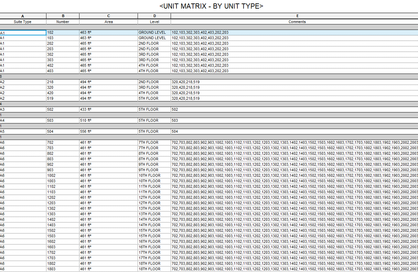
Task: Click the Area column heading
Action: coord(109,22)
